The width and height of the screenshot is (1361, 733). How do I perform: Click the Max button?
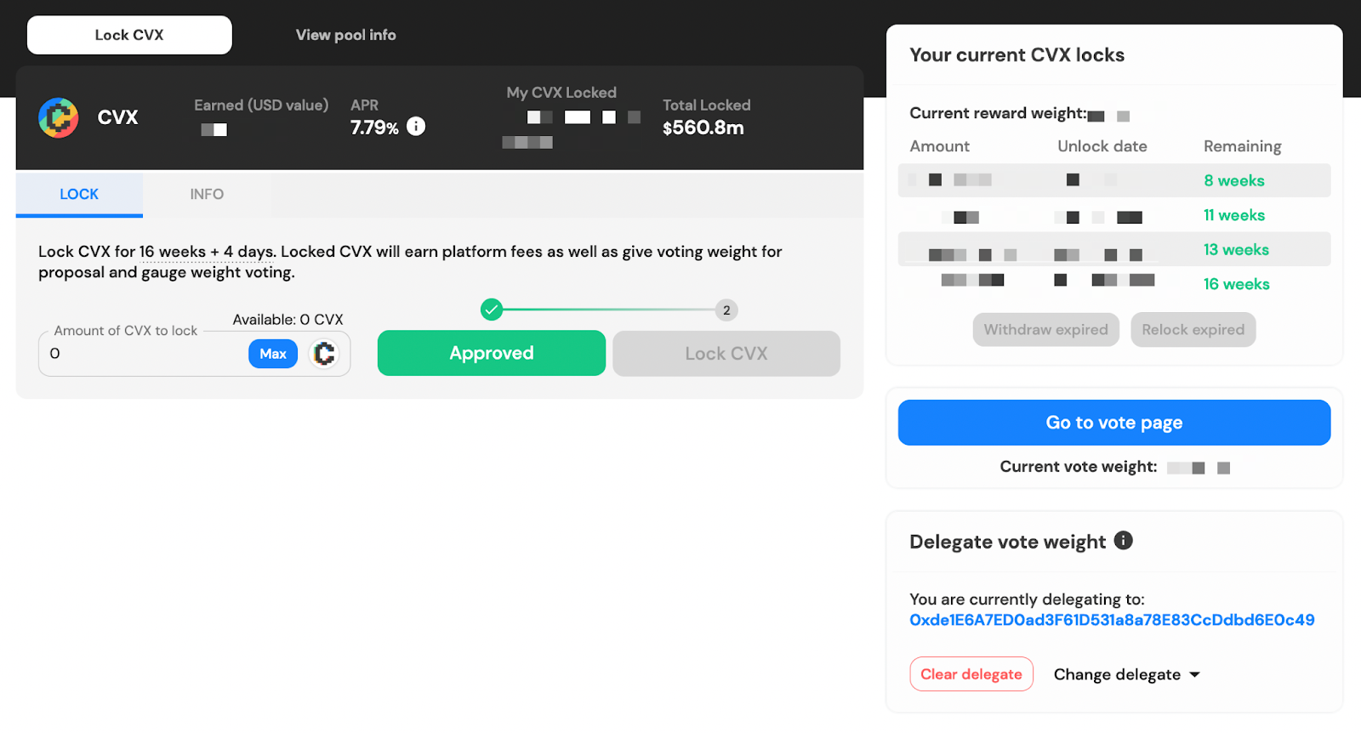pyautogui.click(x=273, y=354)
